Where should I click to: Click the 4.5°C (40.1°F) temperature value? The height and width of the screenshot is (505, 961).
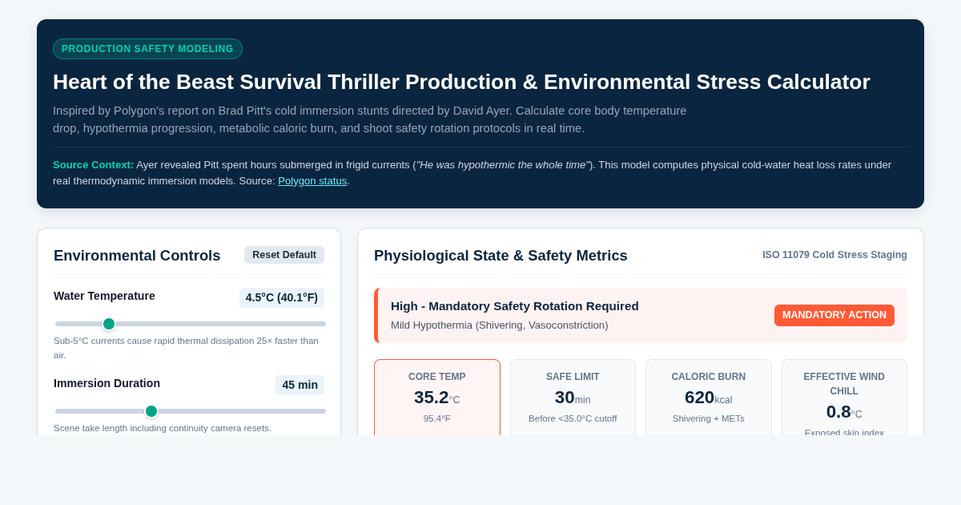[282, 297]
